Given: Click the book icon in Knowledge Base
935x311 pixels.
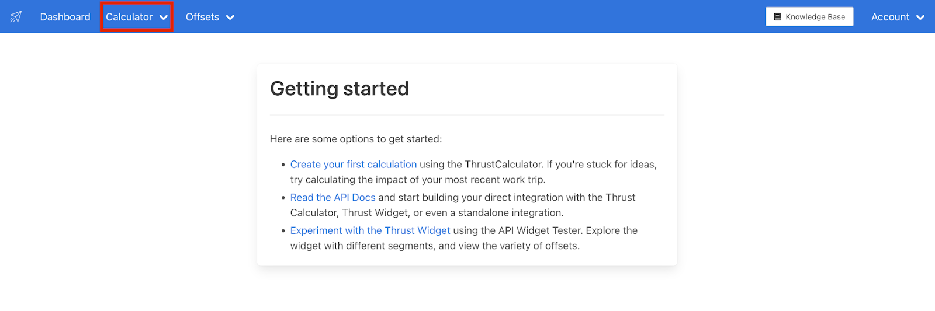Looking at the screenshot, I should pos(777,17).
